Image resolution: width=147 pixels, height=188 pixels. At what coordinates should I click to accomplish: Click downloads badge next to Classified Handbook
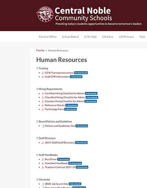pyautogui.click(x=75, y=163)
